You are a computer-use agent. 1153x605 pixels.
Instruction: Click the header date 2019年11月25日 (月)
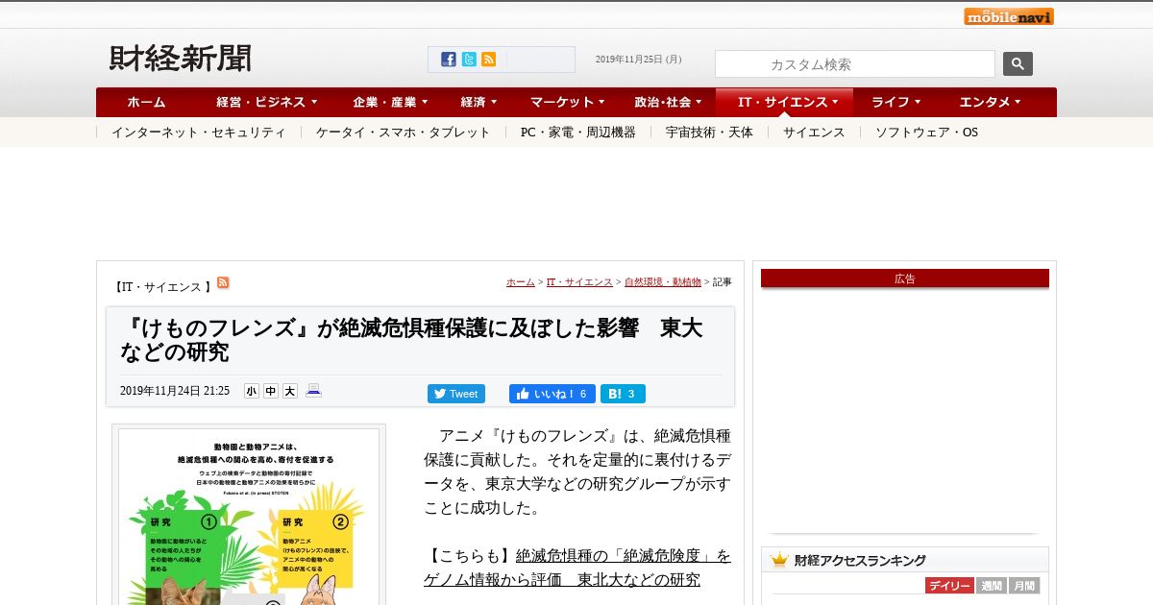(639, 60)
